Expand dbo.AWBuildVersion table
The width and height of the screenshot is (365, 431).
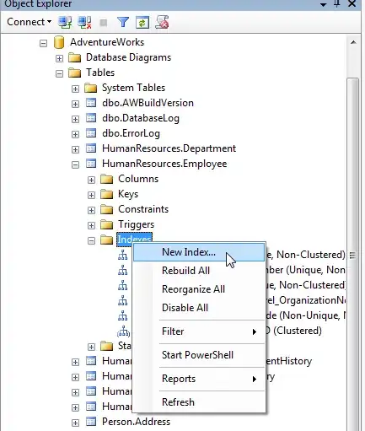click(x=75, y=104)
